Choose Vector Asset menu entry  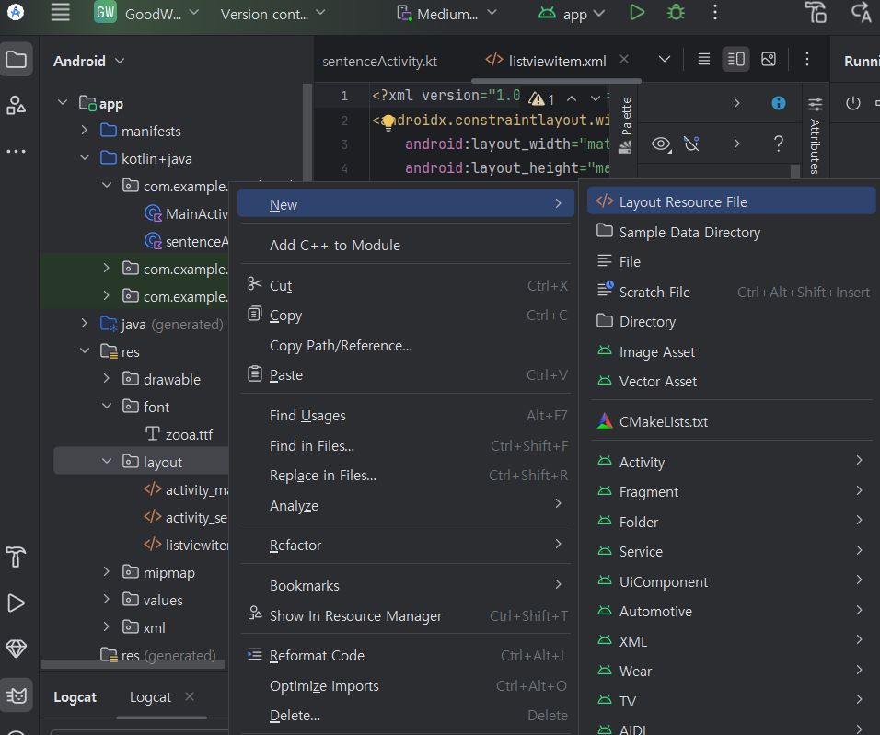(731, 382)
